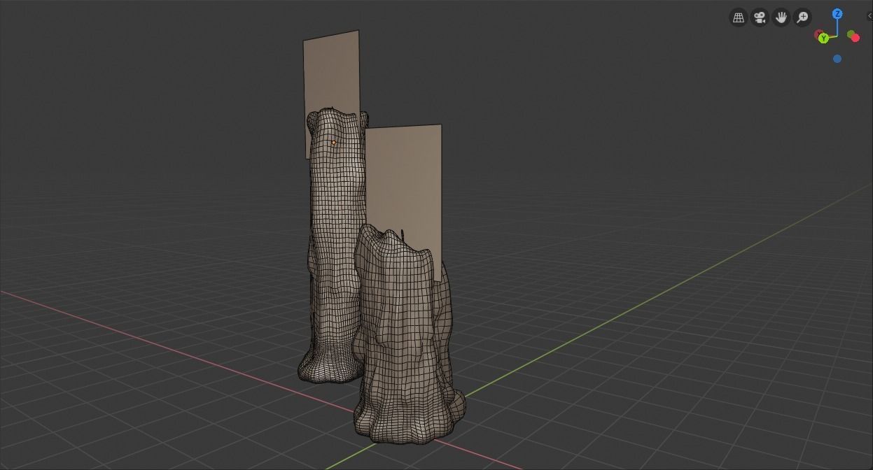
Task: Expand the sidebar with the arrow tab
Action: [x=869, y=15]
